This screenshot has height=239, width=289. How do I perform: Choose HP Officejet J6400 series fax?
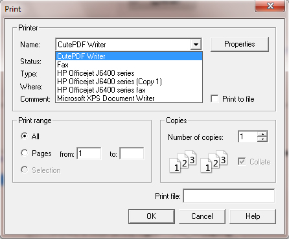[129, 90]
